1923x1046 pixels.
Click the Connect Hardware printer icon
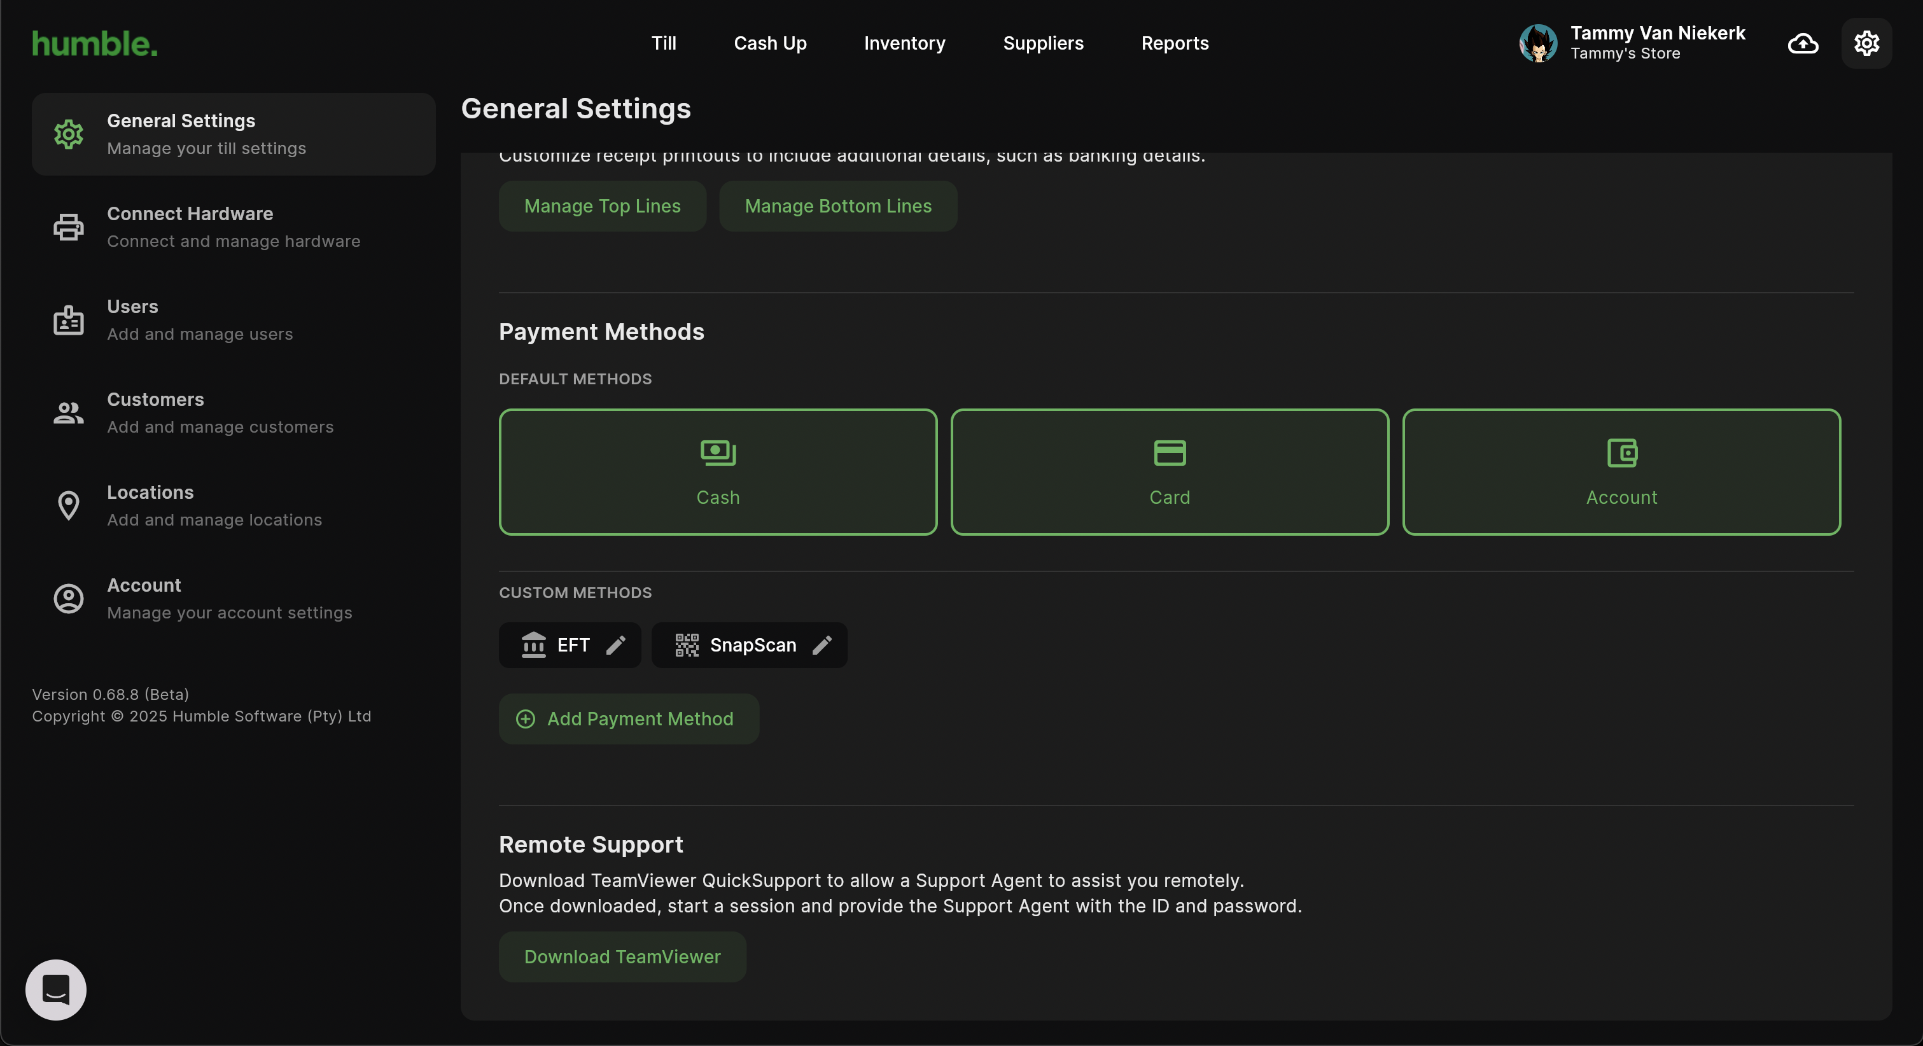pyautogui.click(x=69, y=227)
